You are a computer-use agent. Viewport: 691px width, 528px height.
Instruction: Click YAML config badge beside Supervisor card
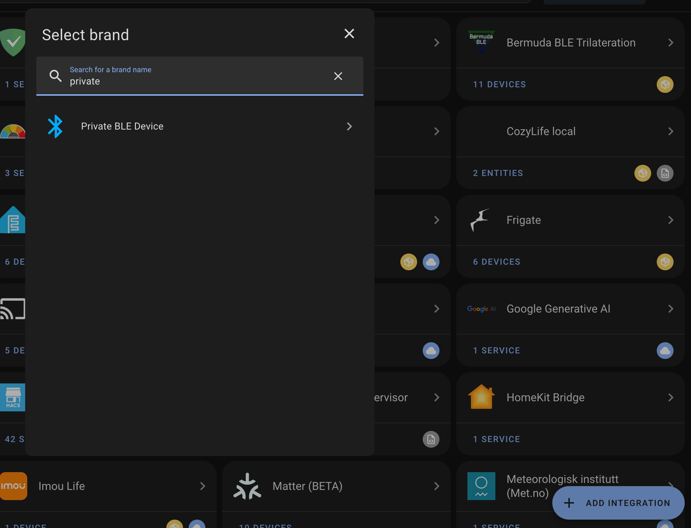[x=431, y=439]
